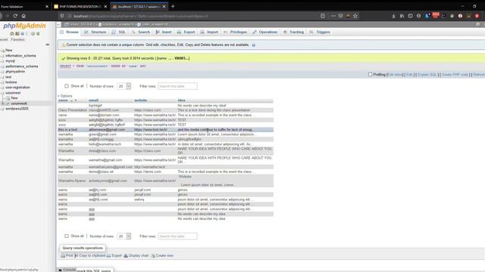Click the Create view icon

pyautogui.click(x=153, y=255)
